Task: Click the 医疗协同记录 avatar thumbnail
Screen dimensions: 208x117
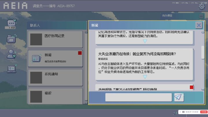Action: 36,39
